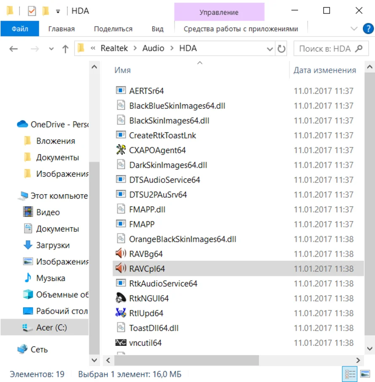The height and width of the screenshot is (382, 375).
Task: Click navigation pane scrollbar up arrow
Action: tap(94, 67)
